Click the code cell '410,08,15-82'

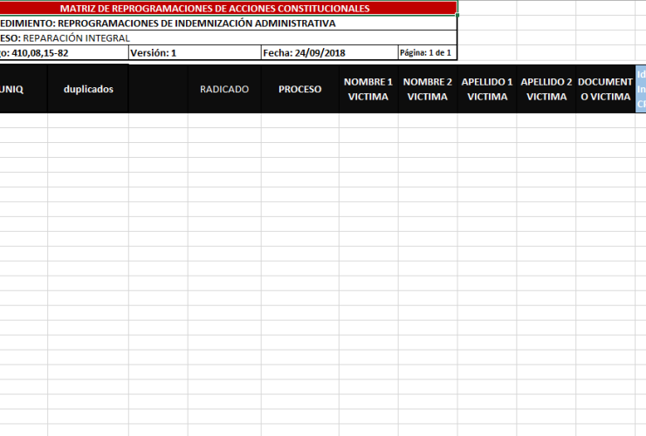pyautogui.click(x=64, y=52)
